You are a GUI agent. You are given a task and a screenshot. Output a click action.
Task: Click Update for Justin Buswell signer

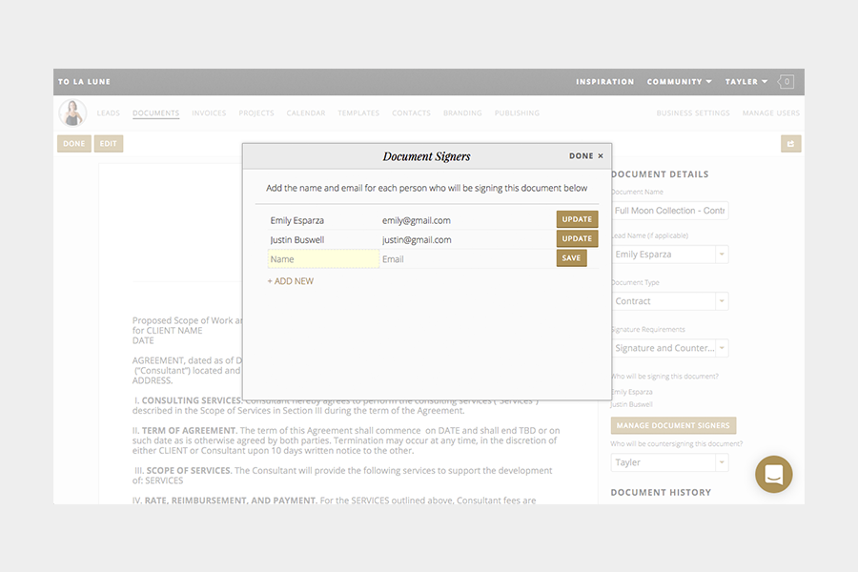(x=577, y=239)
